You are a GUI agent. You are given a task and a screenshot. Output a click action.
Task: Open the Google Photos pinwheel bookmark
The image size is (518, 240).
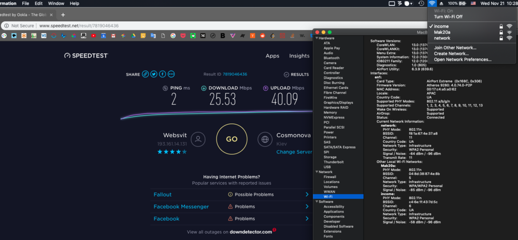123,36
